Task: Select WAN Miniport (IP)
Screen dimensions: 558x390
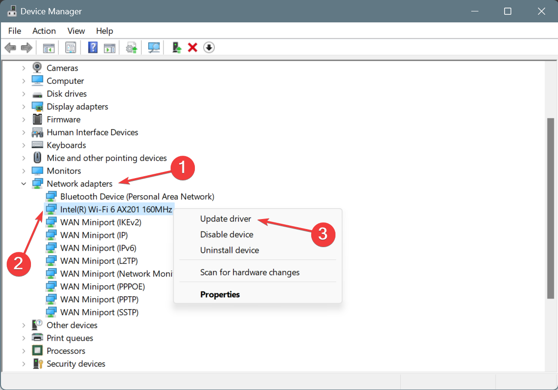Action: 94,235
